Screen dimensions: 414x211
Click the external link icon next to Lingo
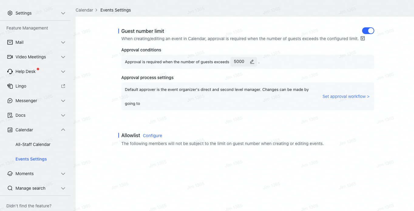click(x=63, y=86)
